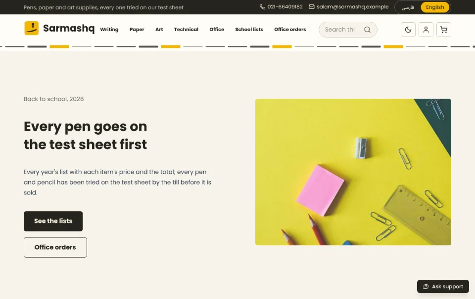475x299 pixels.
Task: Switch language to فارسی
Action: (408, 7)
